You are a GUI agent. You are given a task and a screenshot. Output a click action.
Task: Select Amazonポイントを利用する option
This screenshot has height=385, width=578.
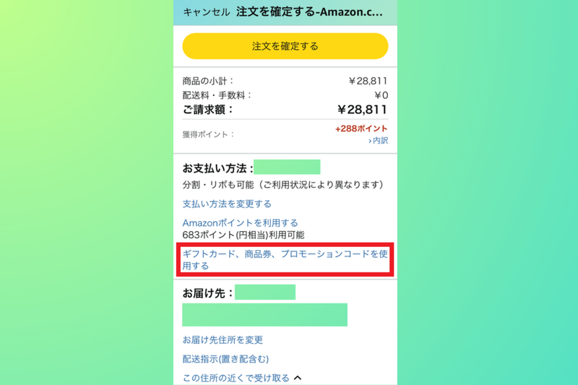pos(240,223)
